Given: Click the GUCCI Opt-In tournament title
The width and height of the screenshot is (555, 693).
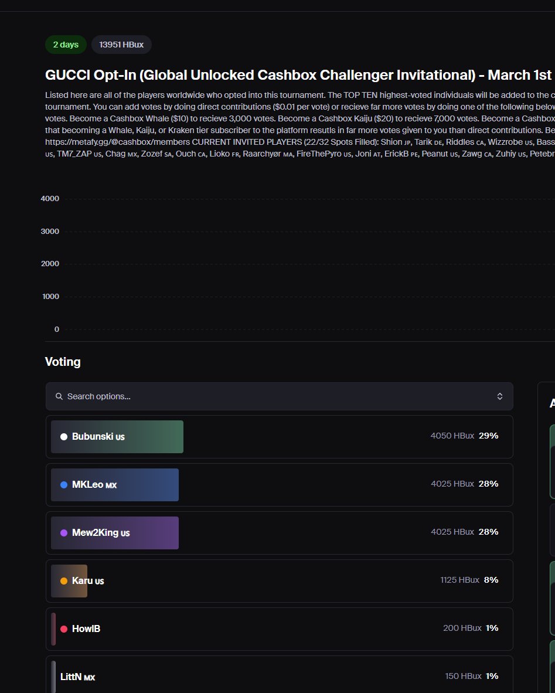Looking at the screenshot, I should point(298,75).
